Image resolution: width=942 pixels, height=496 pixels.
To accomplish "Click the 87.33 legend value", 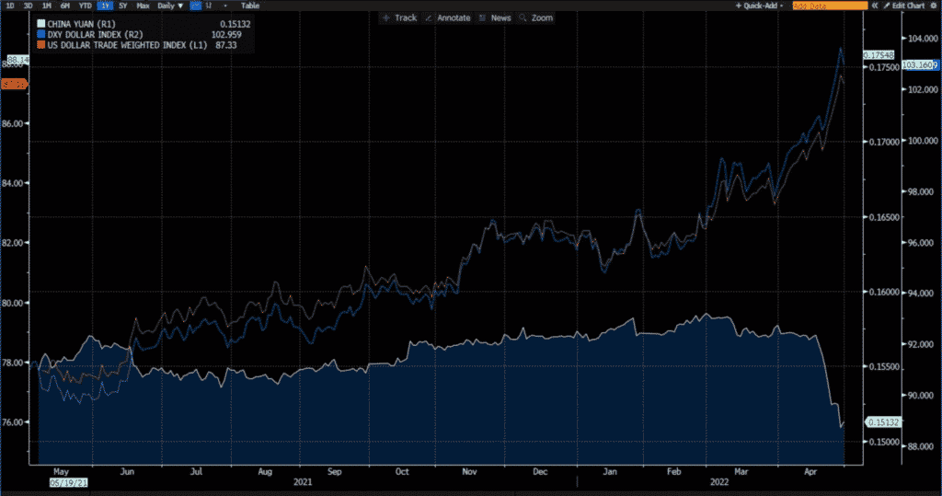I will [226, 45].
